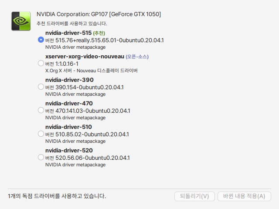This screenshot has width=279, height=209.
Task: Select the nvidia-driver-390 radio button
Action: tap(41, 87)
